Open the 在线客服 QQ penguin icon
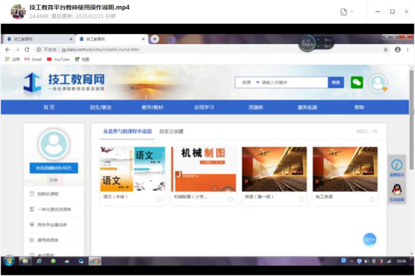The image size is (415, 276). pos(397,189)
